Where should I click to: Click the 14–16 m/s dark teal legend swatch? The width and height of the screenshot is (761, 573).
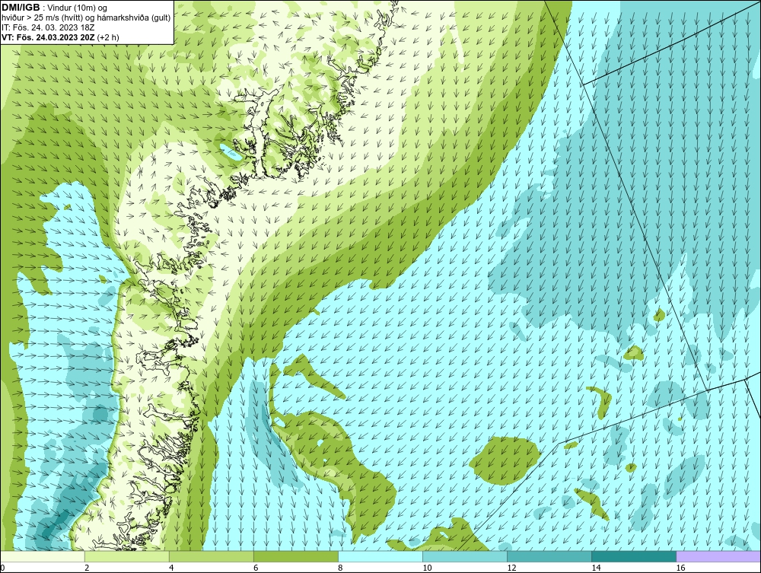633,556
